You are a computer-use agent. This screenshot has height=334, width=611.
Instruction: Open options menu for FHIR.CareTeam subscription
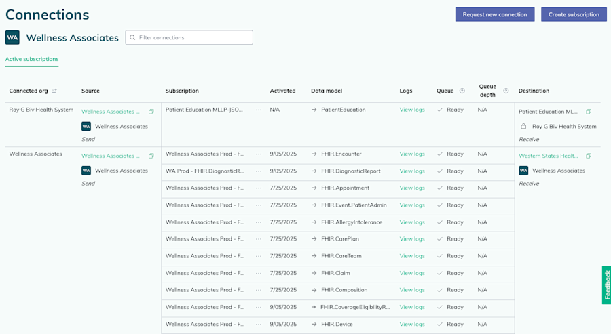click(259, 256)
